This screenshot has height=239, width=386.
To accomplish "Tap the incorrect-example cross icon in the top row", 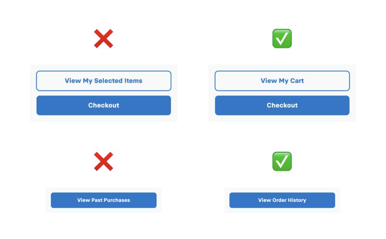I will coord(103,39).
